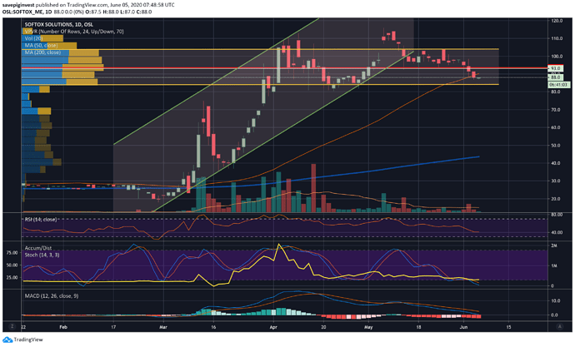
Task: Click the May date on time axis
Action: (368, 327)
